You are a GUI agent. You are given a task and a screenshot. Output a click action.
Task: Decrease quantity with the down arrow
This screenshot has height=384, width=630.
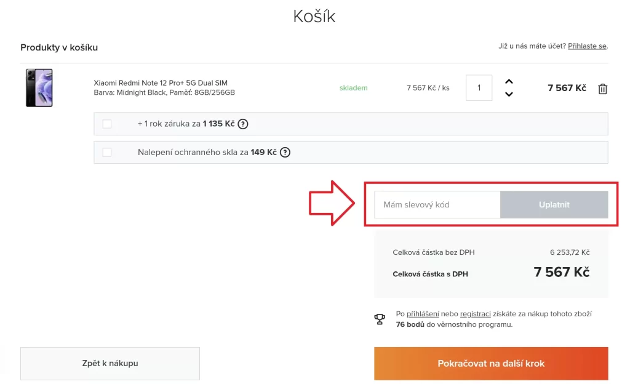point(509,94)
